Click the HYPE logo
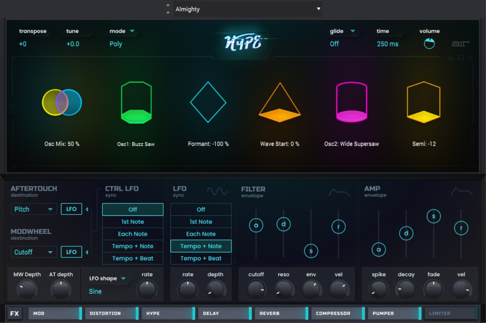486x323 pixels. (x=242, y=43)
